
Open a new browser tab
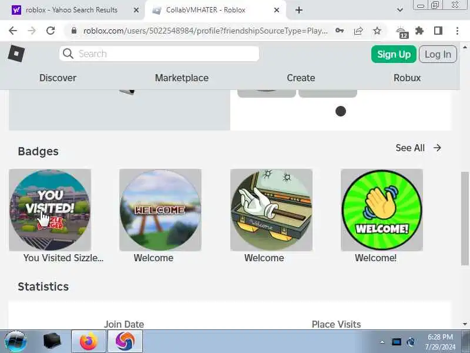[x=299, y=10]
